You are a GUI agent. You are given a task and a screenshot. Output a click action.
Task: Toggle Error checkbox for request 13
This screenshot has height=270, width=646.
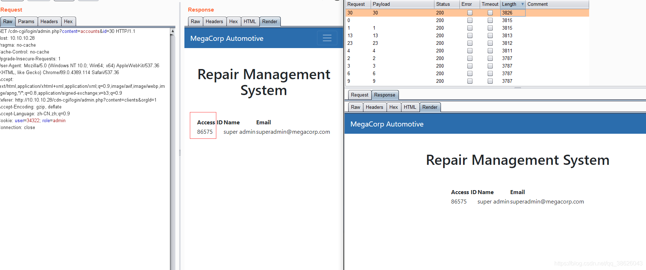coord(470,35)
